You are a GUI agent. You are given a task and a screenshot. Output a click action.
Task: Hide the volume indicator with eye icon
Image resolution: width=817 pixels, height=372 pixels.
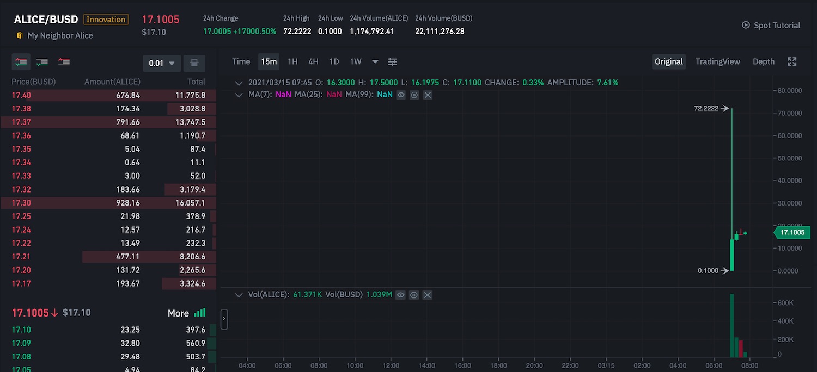click(x=401, y=295)
